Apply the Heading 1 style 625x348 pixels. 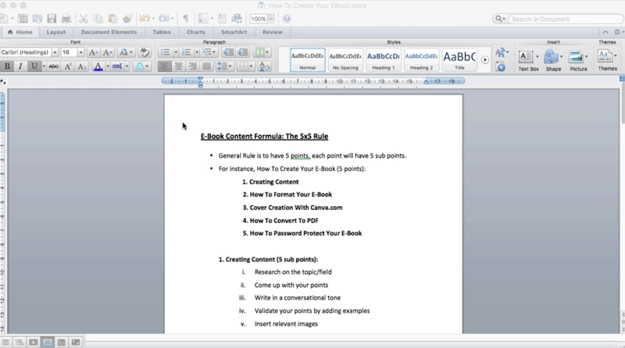tap(383, 59)
